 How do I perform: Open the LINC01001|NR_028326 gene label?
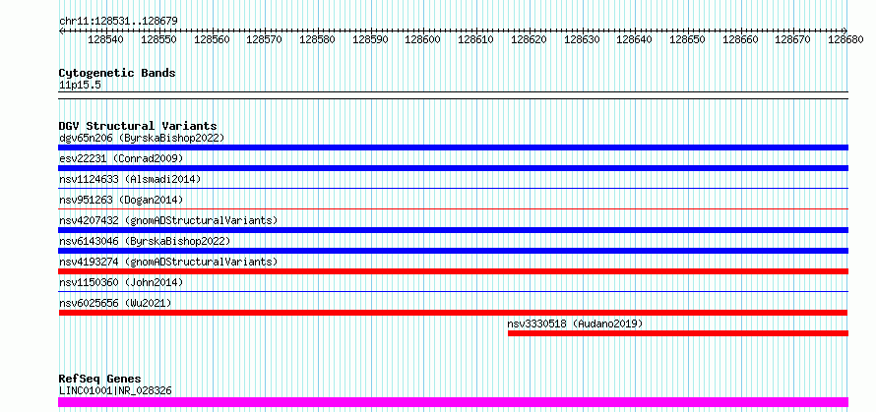pos(115,390)
